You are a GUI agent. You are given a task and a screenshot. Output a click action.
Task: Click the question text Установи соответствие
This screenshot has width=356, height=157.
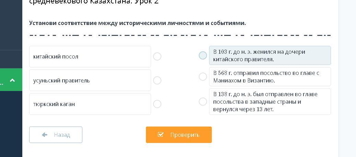pos(137,23)
